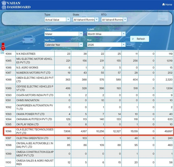Click the red 'Click Here' arrow icon
Image resolution: width=174 pixels, height=167 pixels.
[x=3, y=47]
